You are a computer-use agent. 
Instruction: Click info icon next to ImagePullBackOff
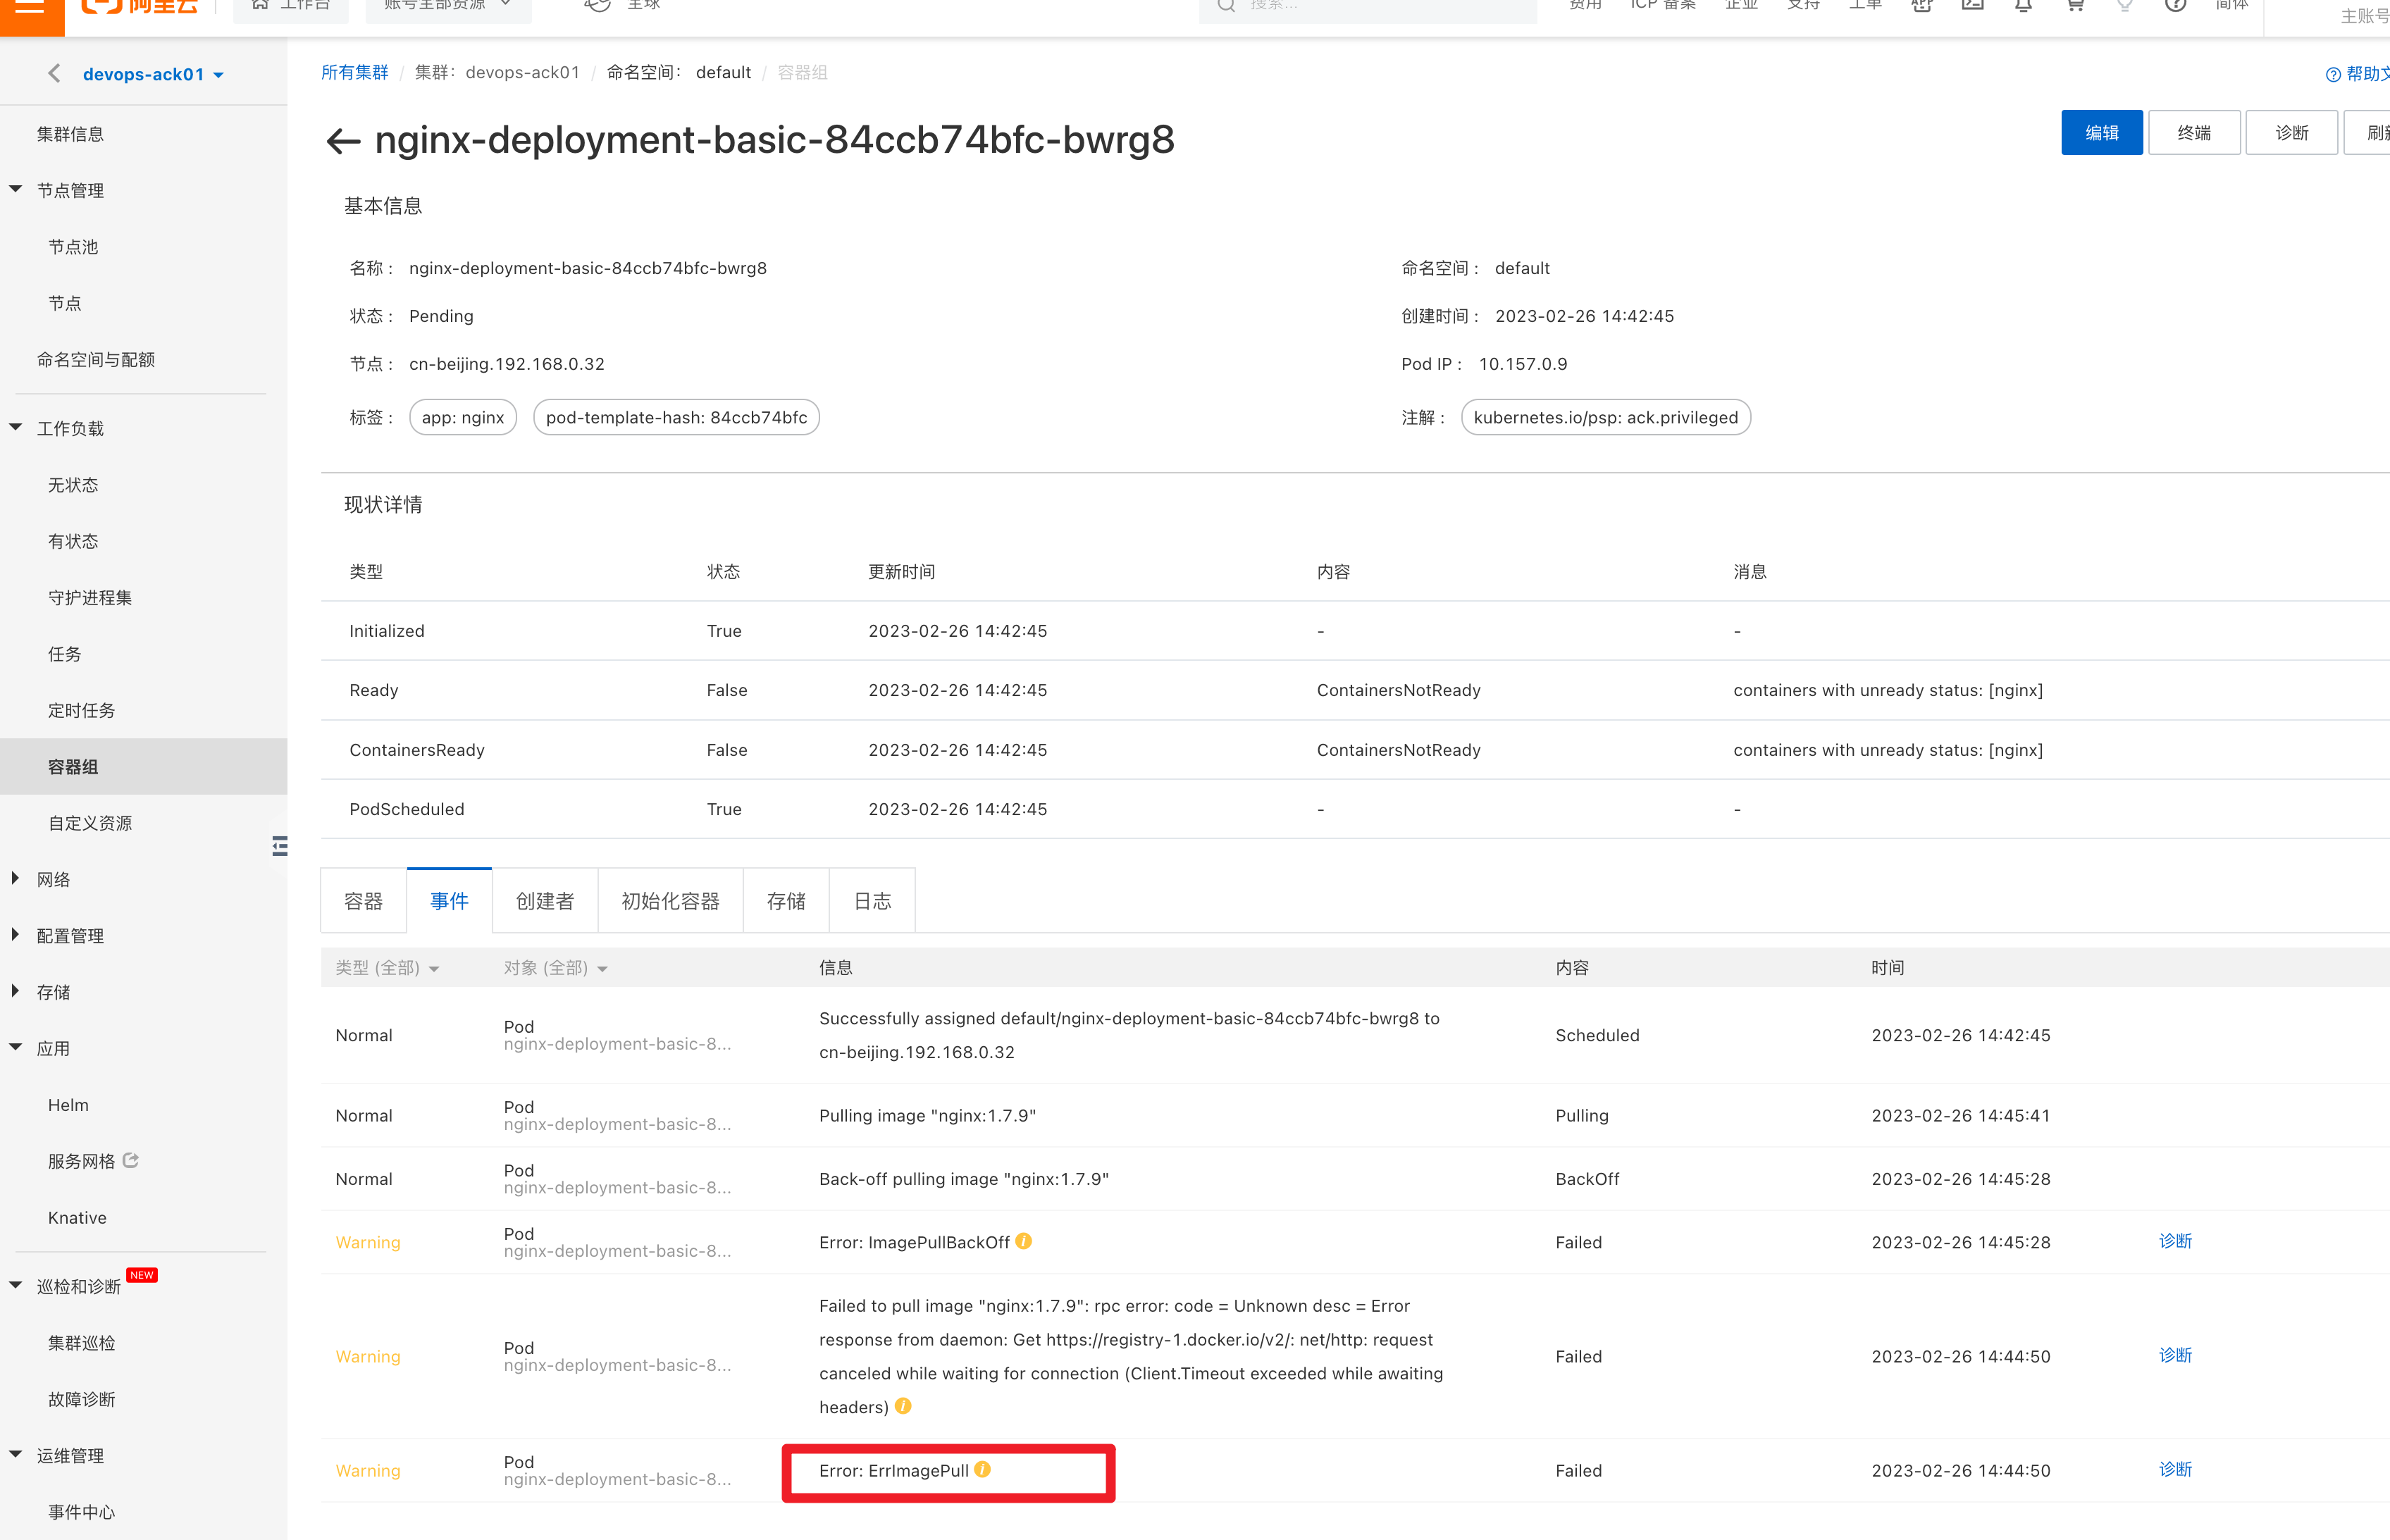[1023, 1241]
